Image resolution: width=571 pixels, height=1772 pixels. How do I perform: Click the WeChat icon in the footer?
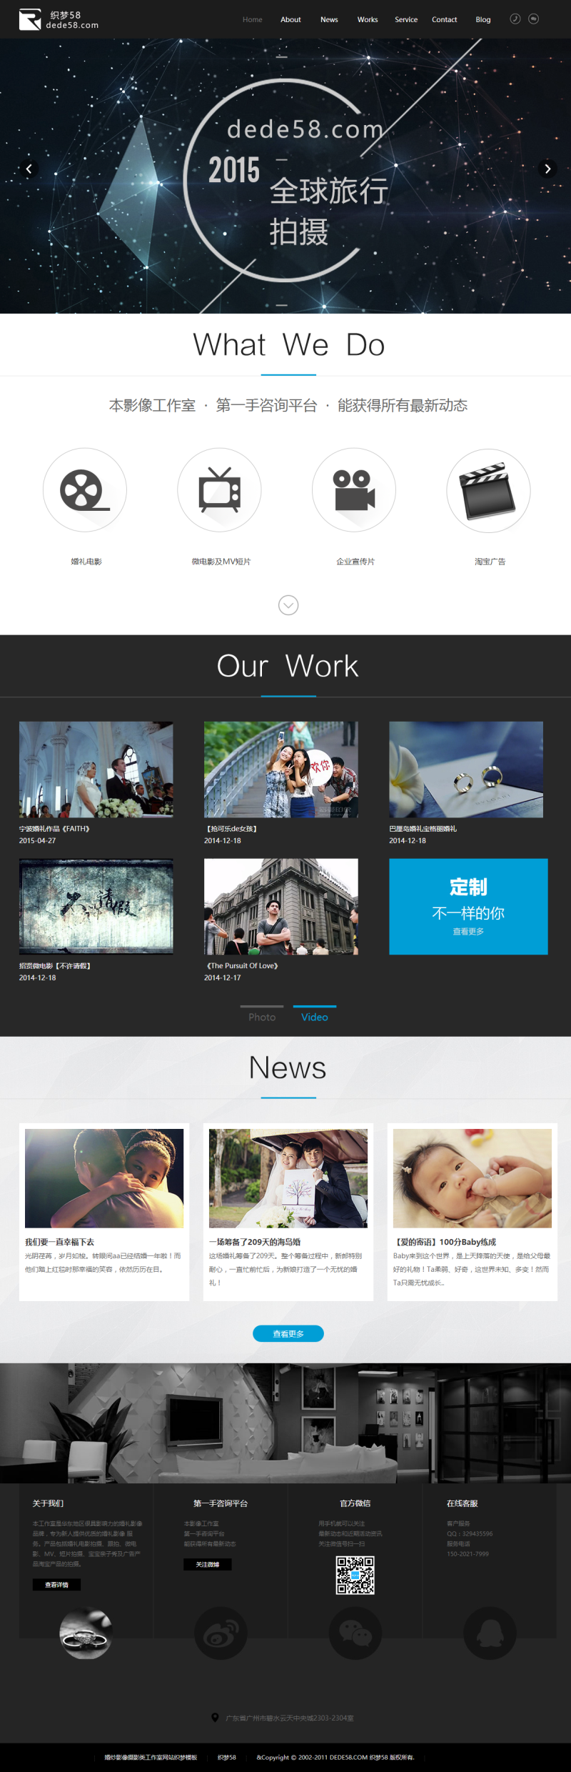point(355,1633)
